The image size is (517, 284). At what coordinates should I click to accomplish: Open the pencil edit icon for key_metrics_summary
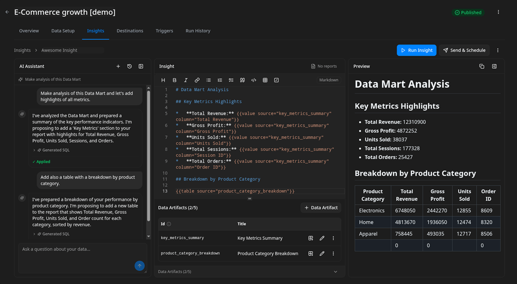click(x=322, y=238)
